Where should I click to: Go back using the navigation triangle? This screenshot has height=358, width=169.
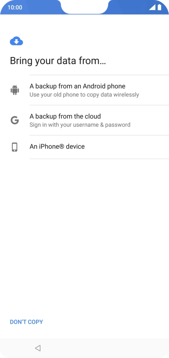pyautogui.click(x=38, y=348)
